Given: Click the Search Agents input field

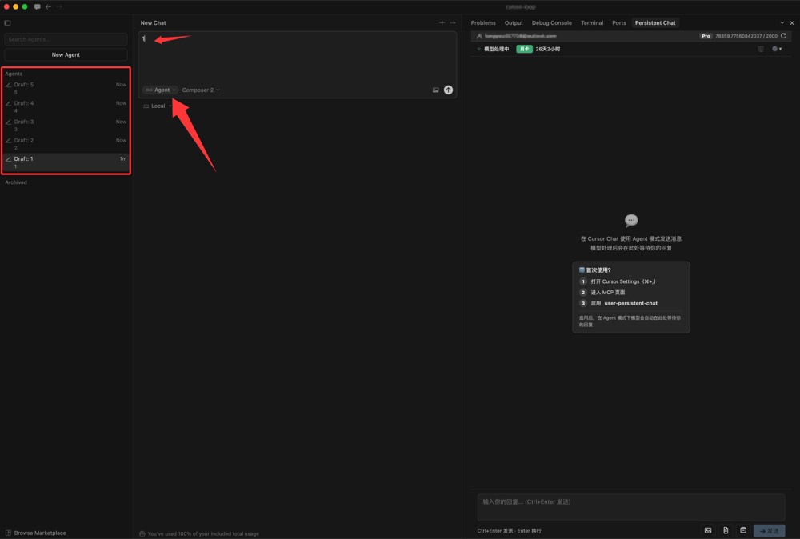Looking at the screenshot, I should point(66,39).
